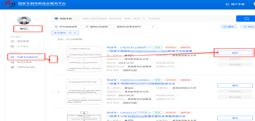Click the blue magnifier search button
The width and height of the screenshot is (255, 121).
point(245,19)
